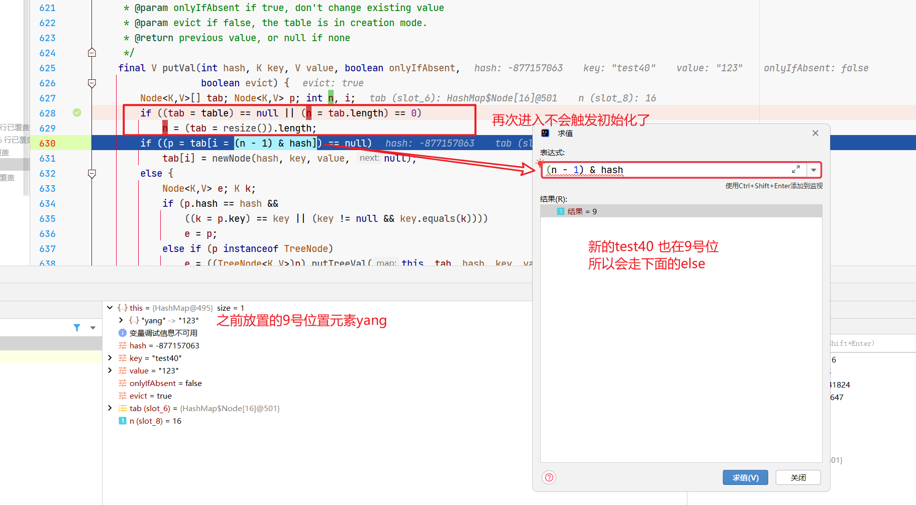Open help for the Evaluate dialog
The height and width of the screenshot is (505, 916).
coord(549,477)
